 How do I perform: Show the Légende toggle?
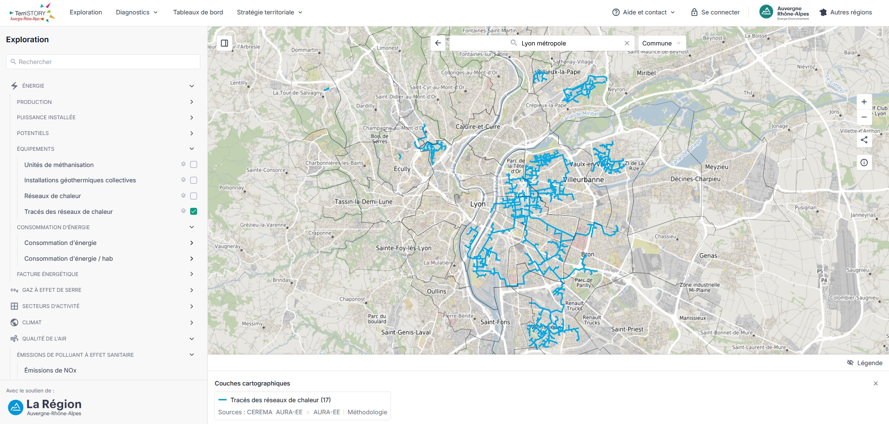click(864, 363)
